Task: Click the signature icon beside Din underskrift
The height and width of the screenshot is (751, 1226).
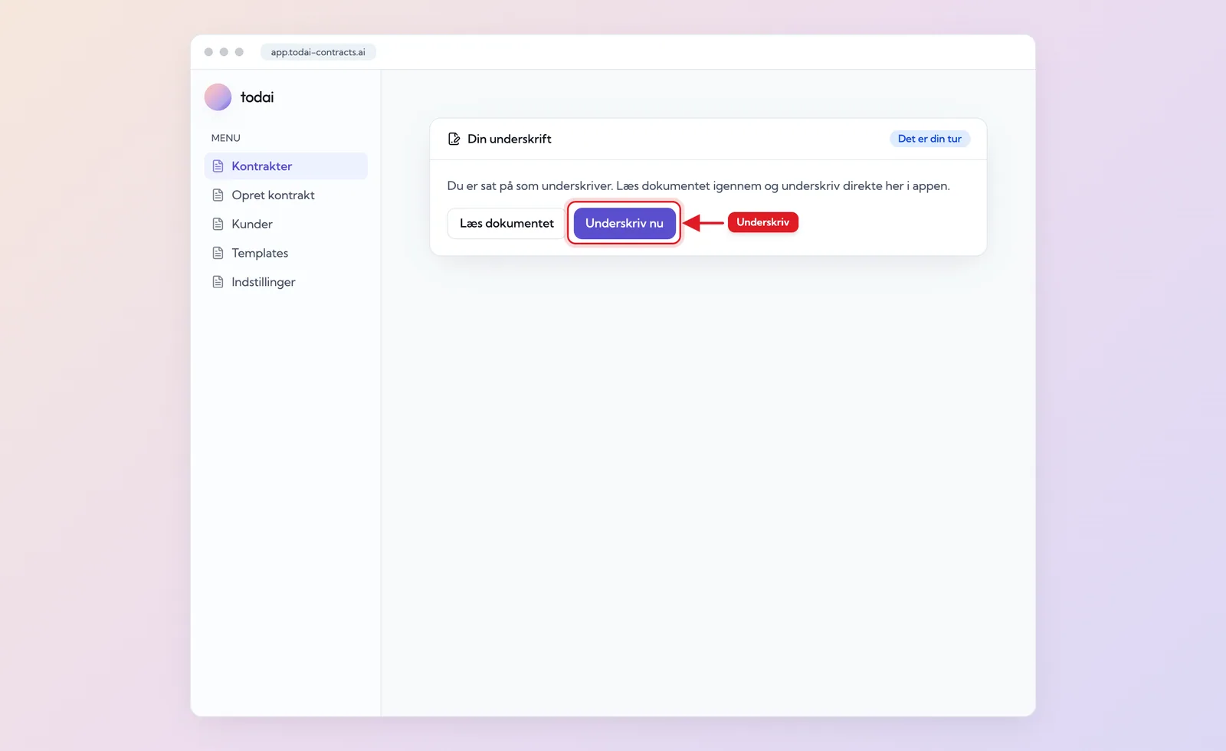Action: (x=454, y=139)
